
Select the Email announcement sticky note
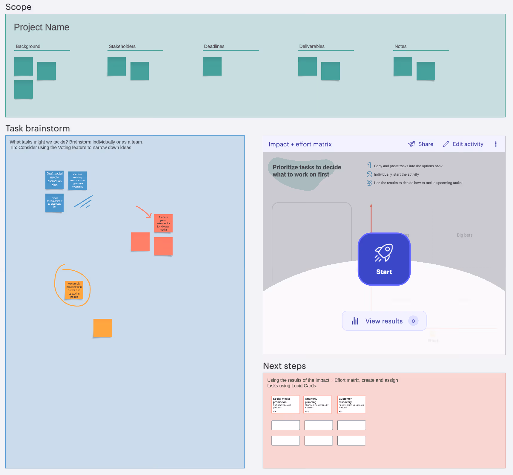pyautogui.click(x=54, y=203)
